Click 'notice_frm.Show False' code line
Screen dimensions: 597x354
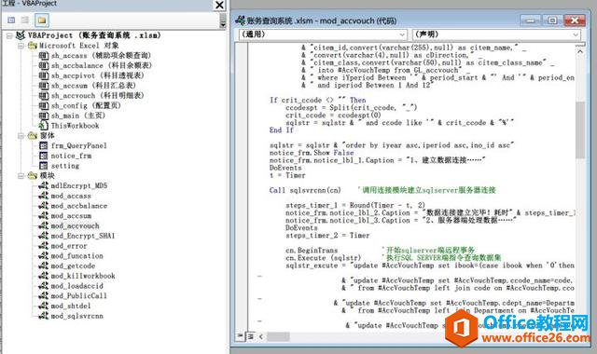(x=312, y=153)
